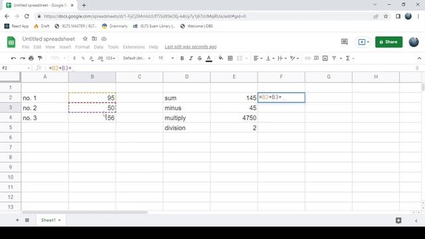The image size is (425, 239).
Task: Open the Tools menu
Action: pyautogui.click(x=113, y=47)
